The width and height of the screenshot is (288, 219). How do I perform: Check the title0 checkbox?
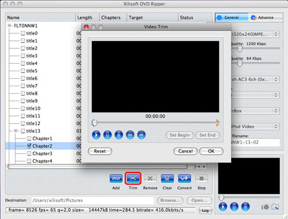(23, 33)
